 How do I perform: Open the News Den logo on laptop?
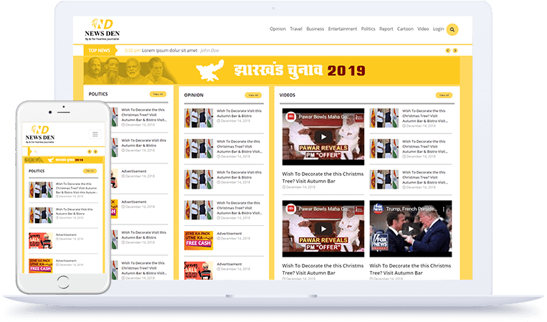tap(103, 29)
